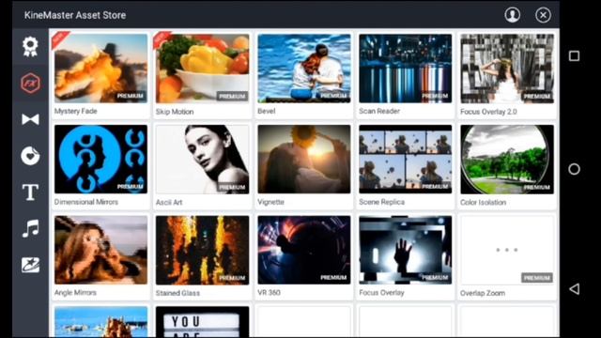This screenshot has height=338, width=601.
Task: Click the 'Focus Overlay 2.0' label
Action: tap(488, 112)
